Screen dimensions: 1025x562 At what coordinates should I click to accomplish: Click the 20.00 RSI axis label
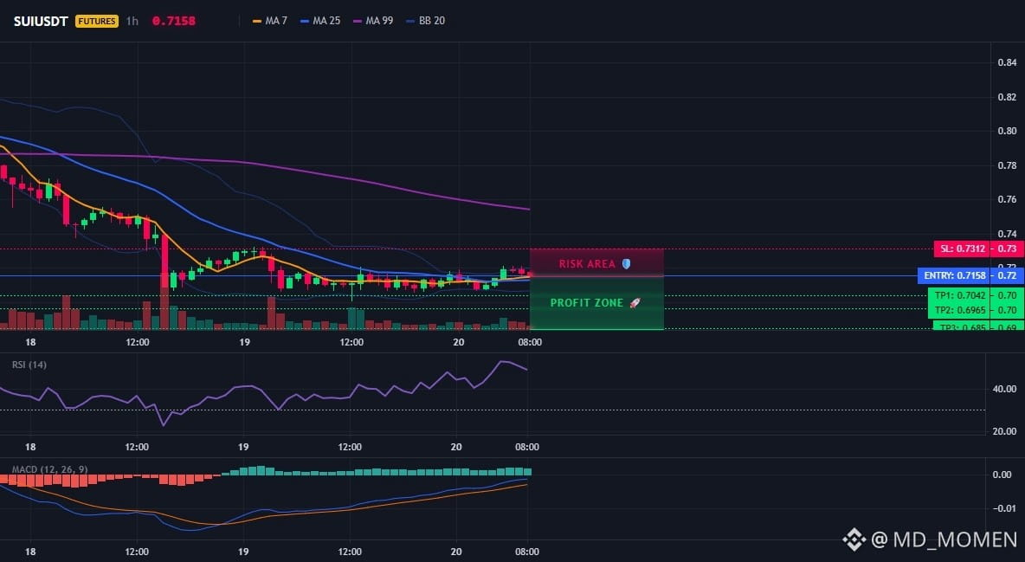pos(1004,431)
